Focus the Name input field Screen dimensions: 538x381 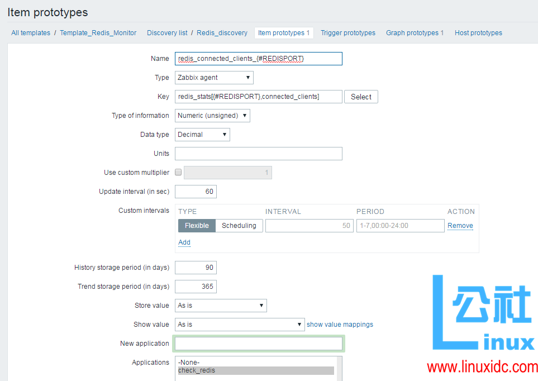click(258, 59)
